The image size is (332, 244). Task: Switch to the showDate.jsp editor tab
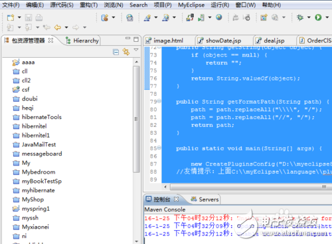pos(220,41)
